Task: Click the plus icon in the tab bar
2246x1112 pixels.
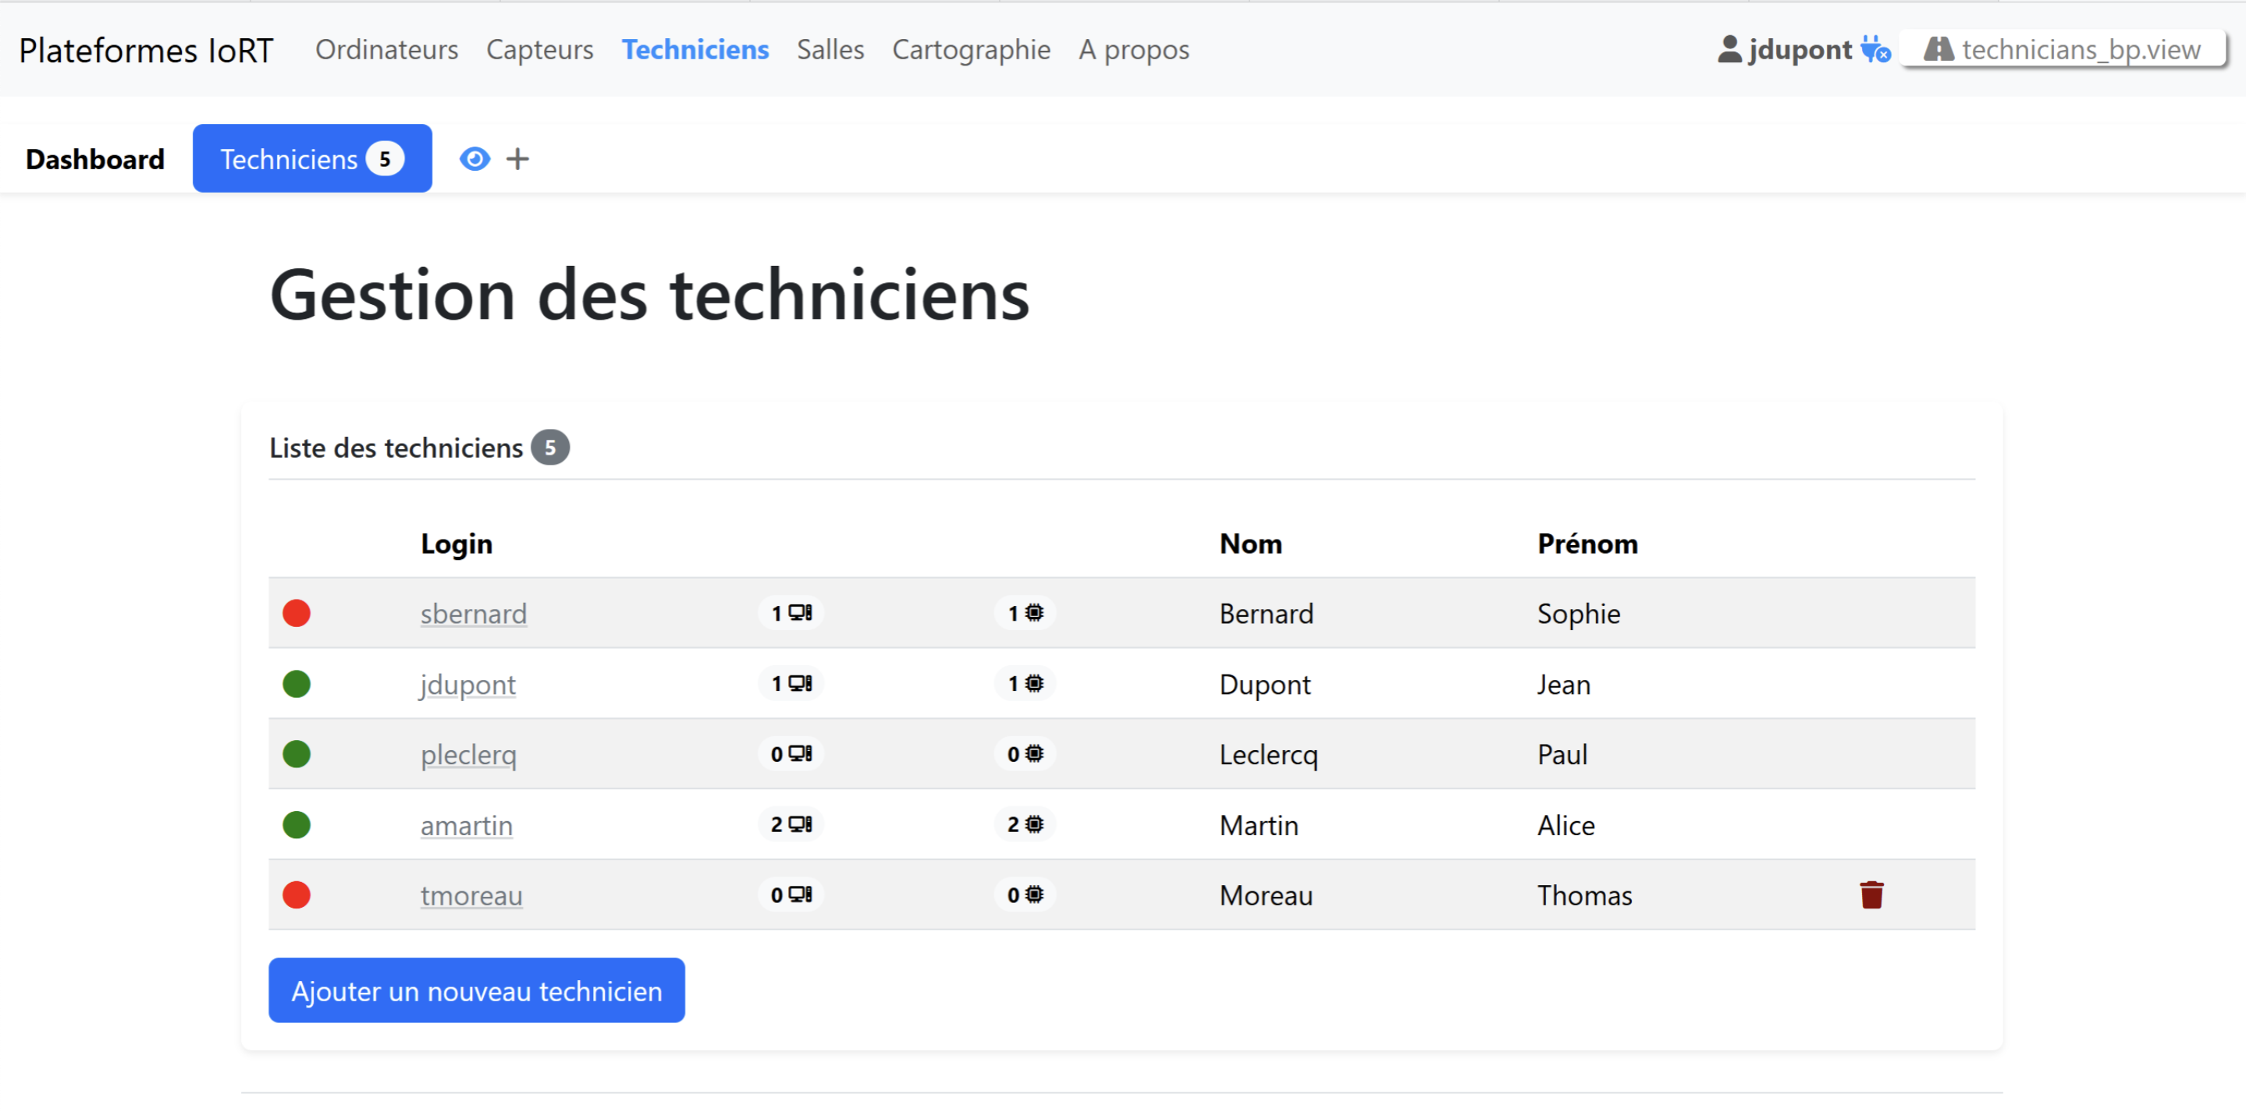Action: (x=517, y=158)
